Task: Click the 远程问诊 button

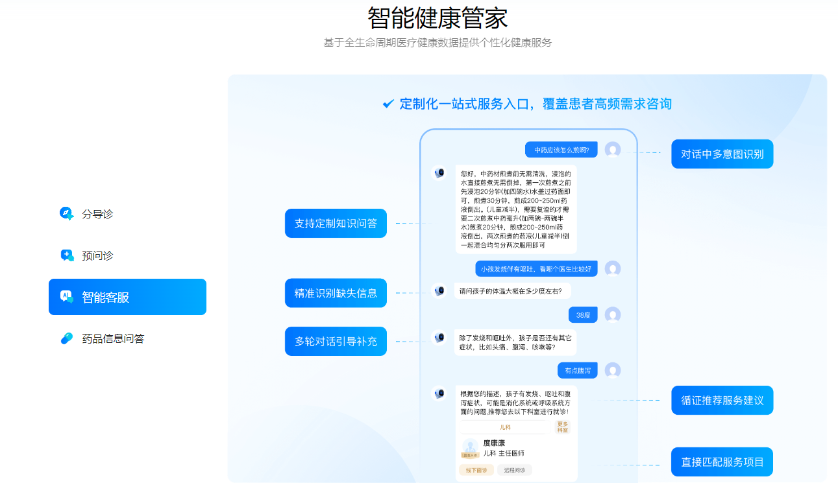Action: [x=515, y=470]
